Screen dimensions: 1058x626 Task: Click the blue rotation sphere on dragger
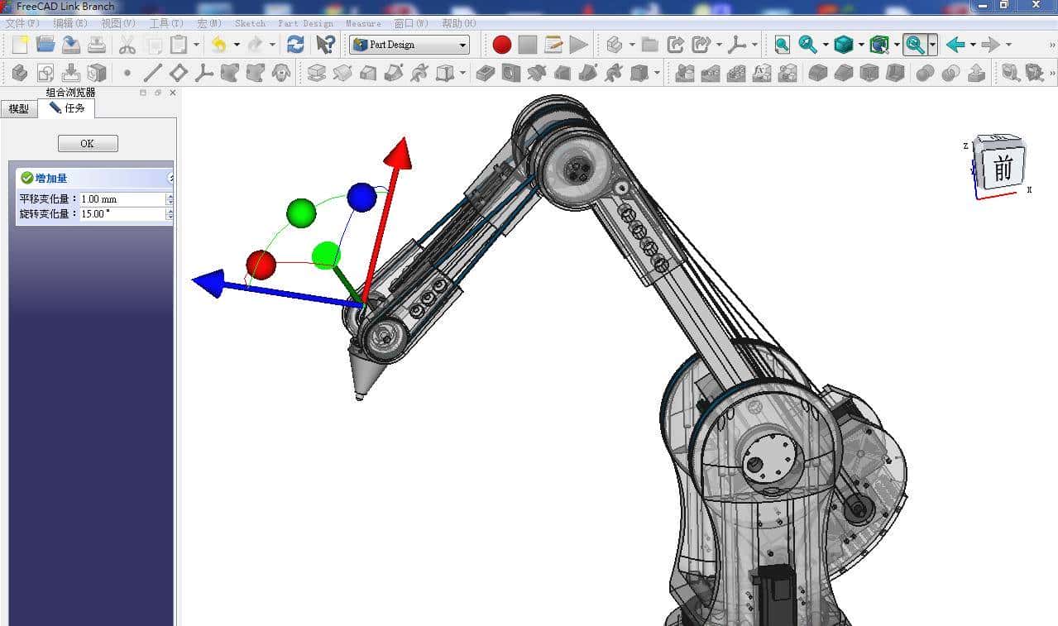[361, 198]
